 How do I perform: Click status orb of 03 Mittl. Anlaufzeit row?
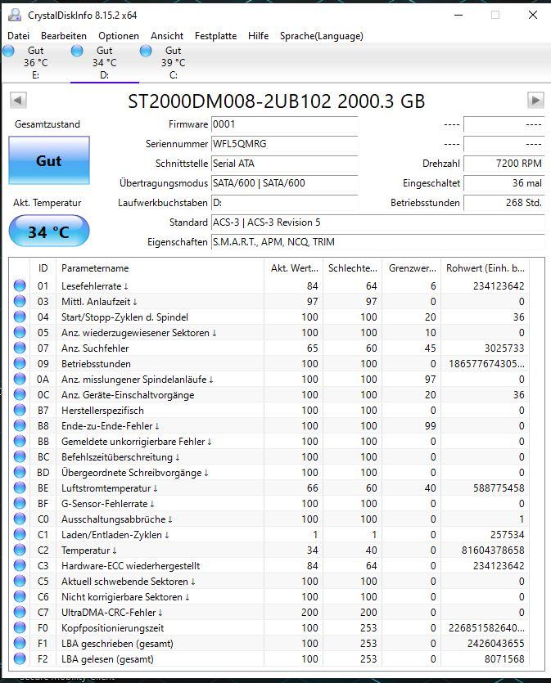(20, 301)
